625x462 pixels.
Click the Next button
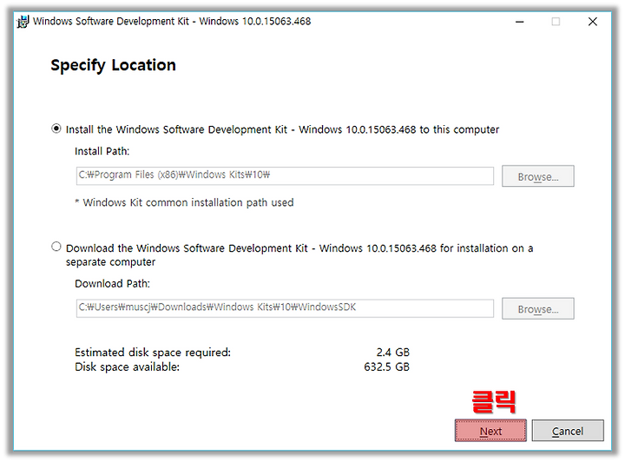click(x=490, y=431)
